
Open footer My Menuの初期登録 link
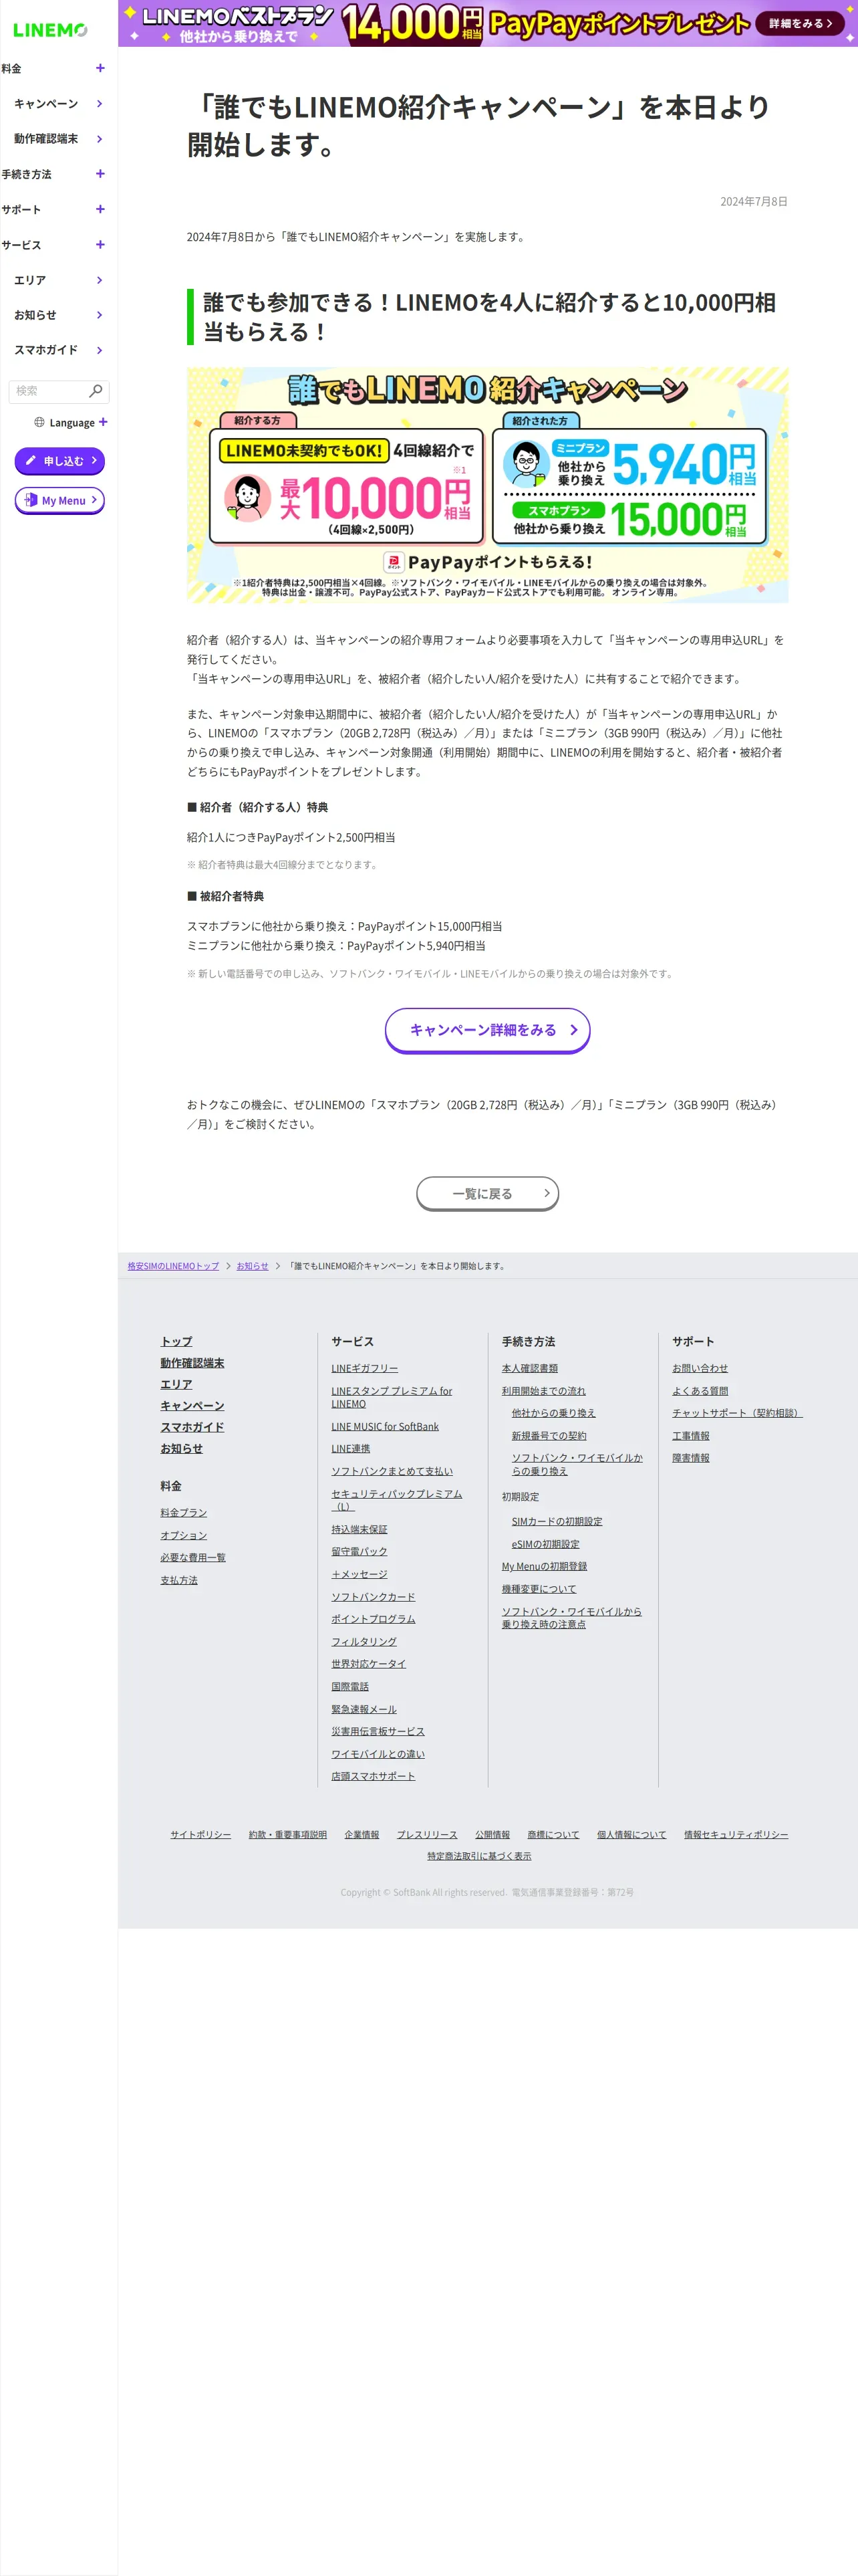pos(545,1566)
